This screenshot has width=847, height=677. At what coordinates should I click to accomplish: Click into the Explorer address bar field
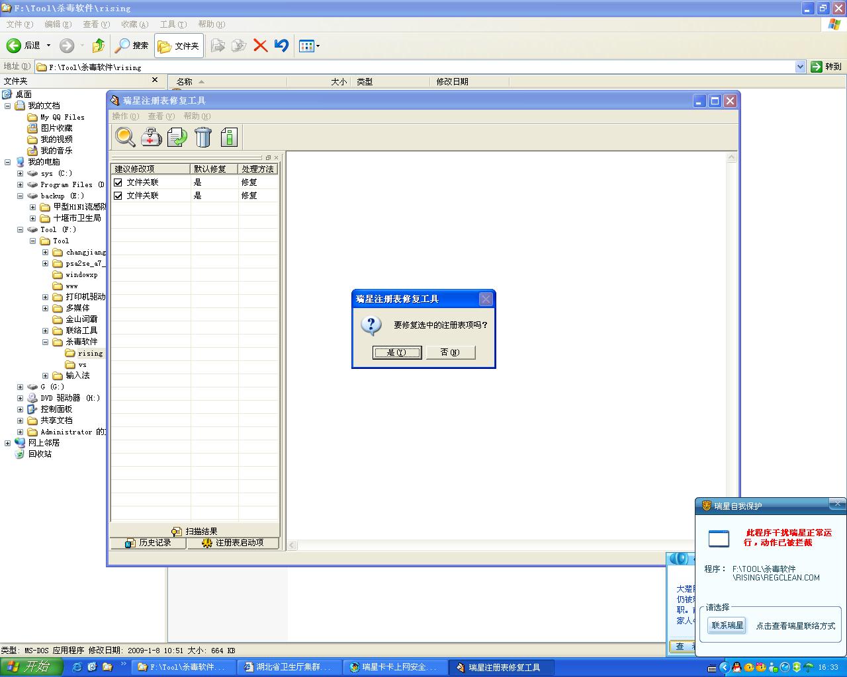tap(416, 67)
